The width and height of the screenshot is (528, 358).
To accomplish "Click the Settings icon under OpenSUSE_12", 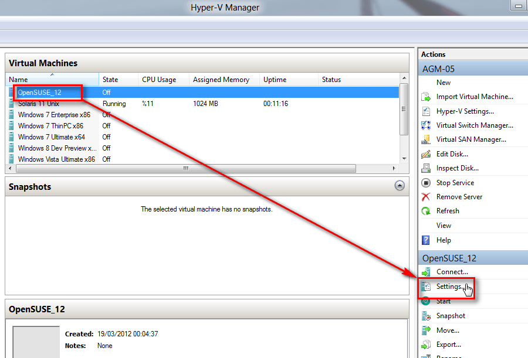I will click(426, 287).
